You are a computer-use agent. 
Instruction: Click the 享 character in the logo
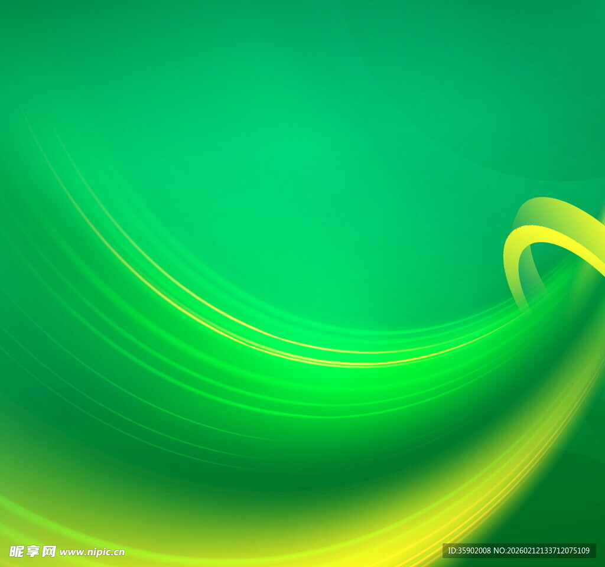tap(32, 551)
